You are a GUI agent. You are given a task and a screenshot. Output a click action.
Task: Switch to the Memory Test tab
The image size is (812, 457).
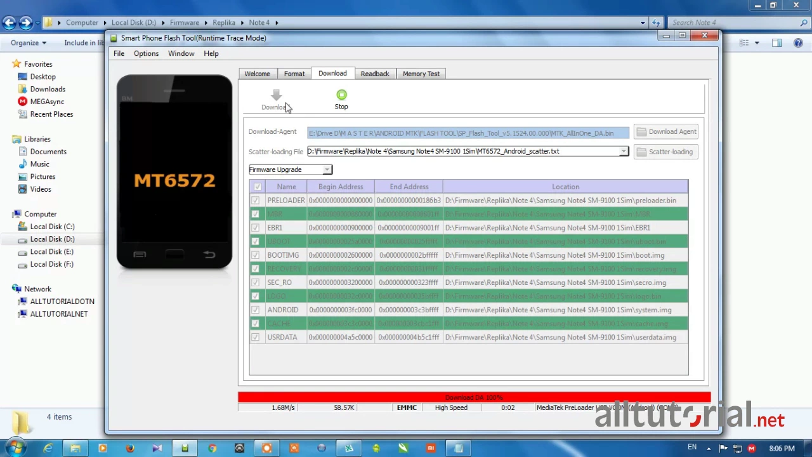(x=421, y=74)
